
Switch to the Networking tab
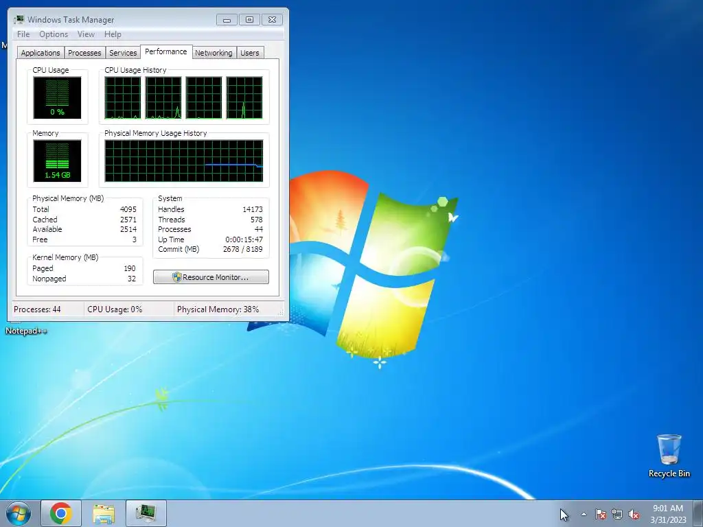coord(214,53)
